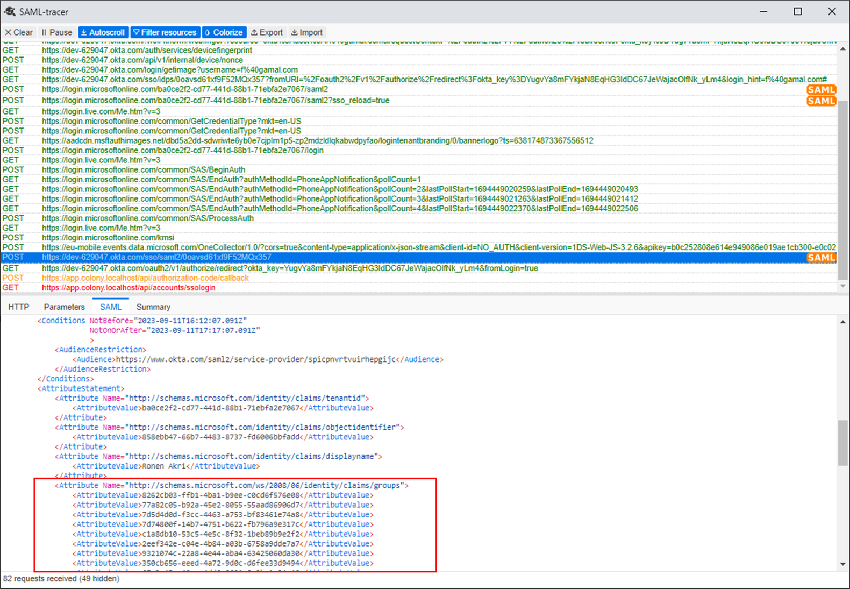
Task: Switch to the Parameters tab
Action: (65, 307)
